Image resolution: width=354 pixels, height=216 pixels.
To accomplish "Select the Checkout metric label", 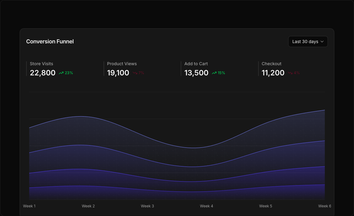I will pyautogui.click(x=271, y=64).
